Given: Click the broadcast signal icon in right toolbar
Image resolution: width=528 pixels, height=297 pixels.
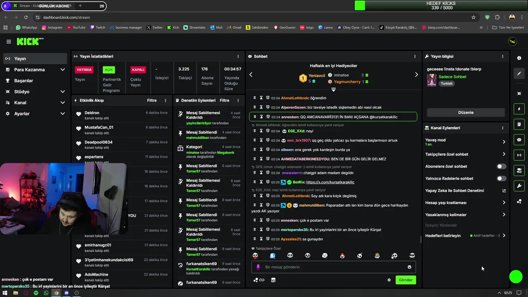Looking at the screenshot, I should (519, 155).
